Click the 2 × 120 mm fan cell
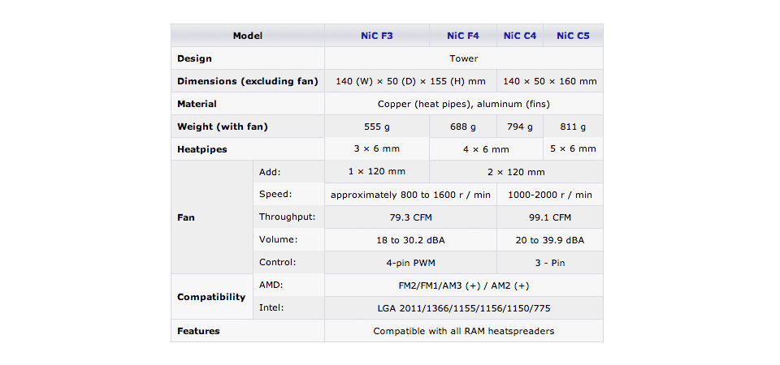The width and height of the screenshot is (780, 365). (x=516, y=172)
